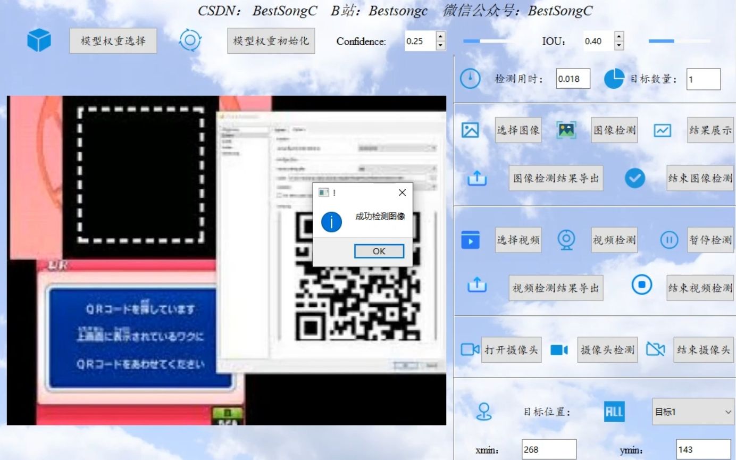736x460 pixels.
Task: Click the picture icon beside 选择图像
Action: coord(470,130)
